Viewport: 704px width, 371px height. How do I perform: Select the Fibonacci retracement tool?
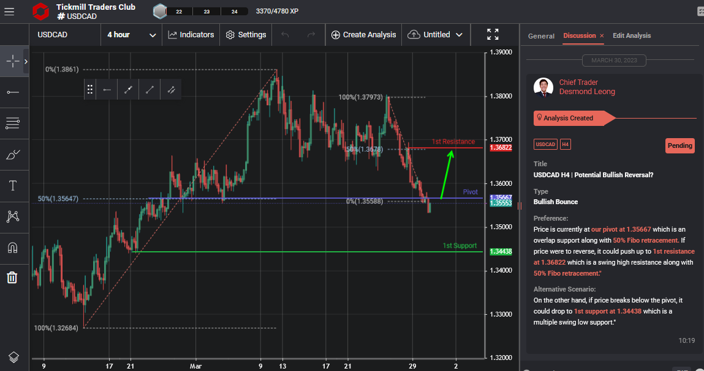(x=13, y=123)
